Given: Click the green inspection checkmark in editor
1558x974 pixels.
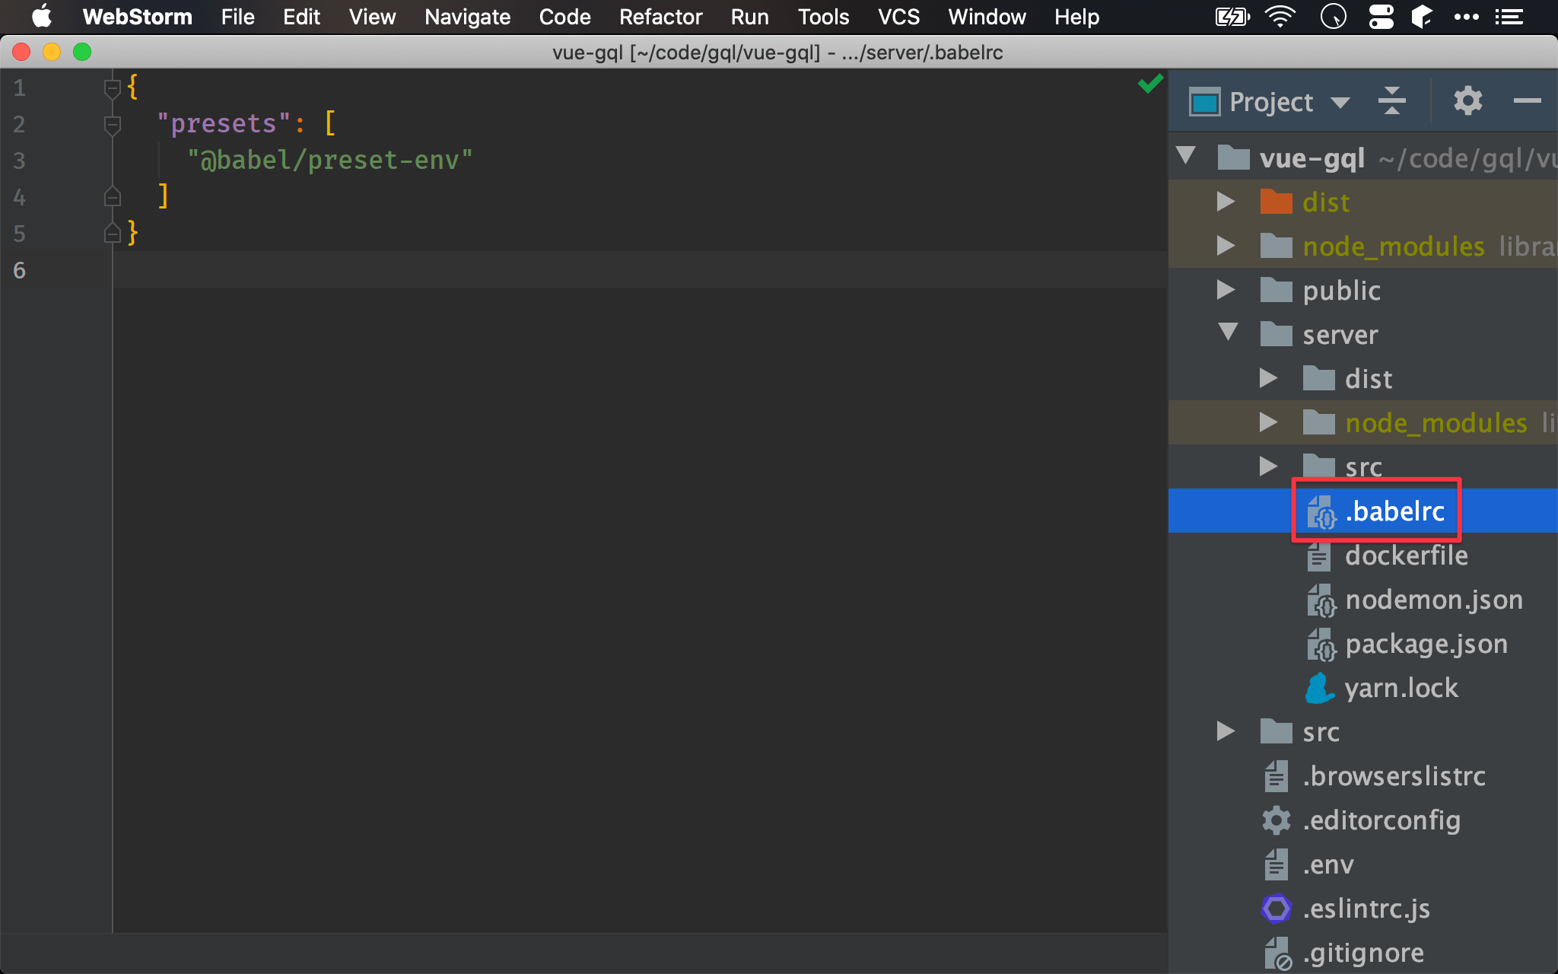Looking at the screenshot, I should point(1150,83).
